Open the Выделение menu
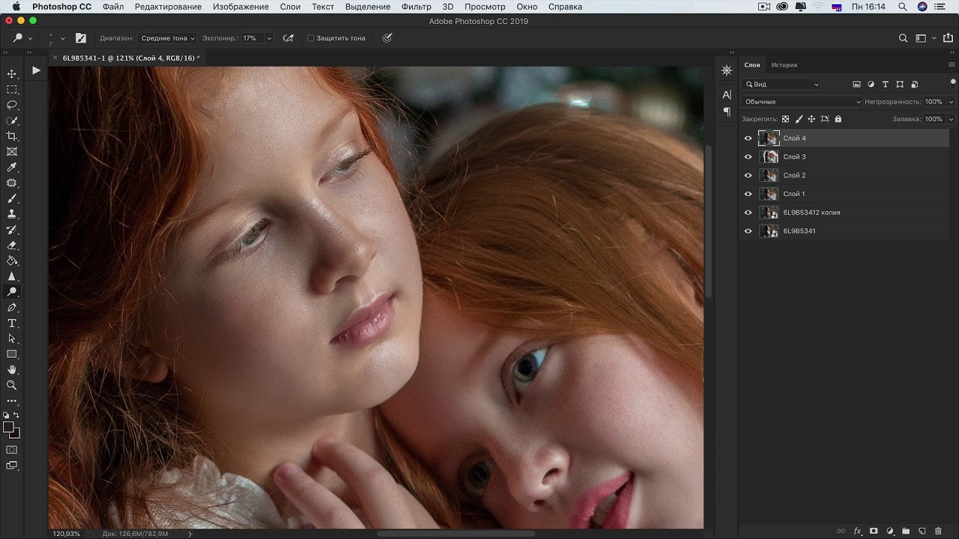Image resolution: width=959 pixels, height=539 pixels. pyautogui.click(x=367, y=7)
